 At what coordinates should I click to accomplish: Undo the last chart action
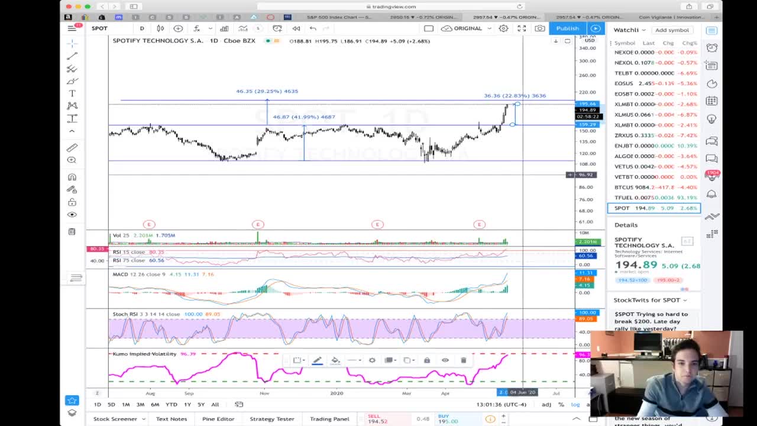tap(313, 28)
